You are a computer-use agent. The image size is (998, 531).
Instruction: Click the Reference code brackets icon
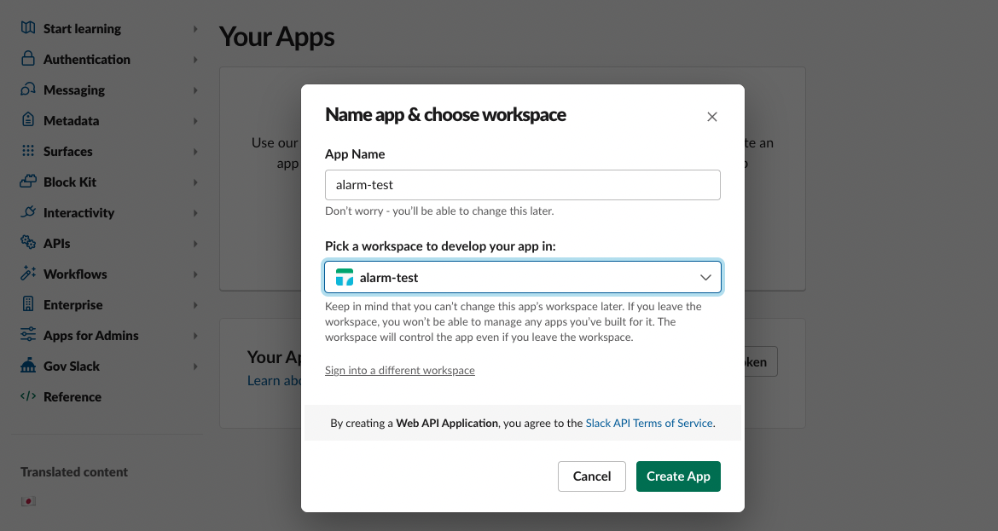click(x=28, y=396)
